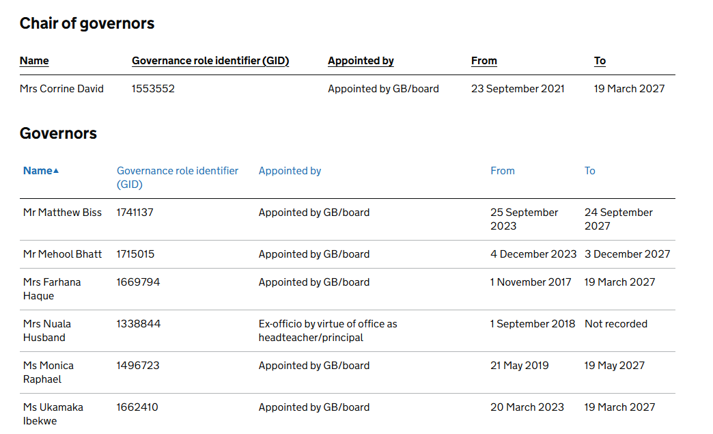Screen dimensions: 713x434
Task: Click the sort arrow beside Governors Name header
Action: [56, 171]
